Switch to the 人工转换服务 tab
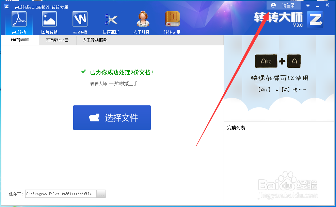Image resolution: width=336 pixels, height=207 pixels. point(95,40)
